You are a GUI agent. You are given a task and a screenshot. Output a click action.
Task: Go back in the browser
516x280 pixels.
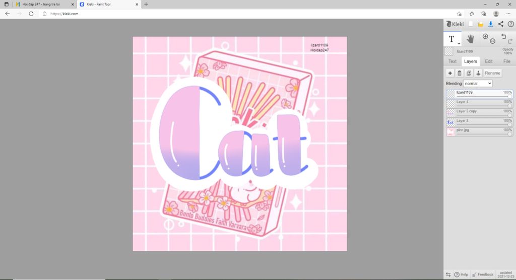tap(7, 14)
